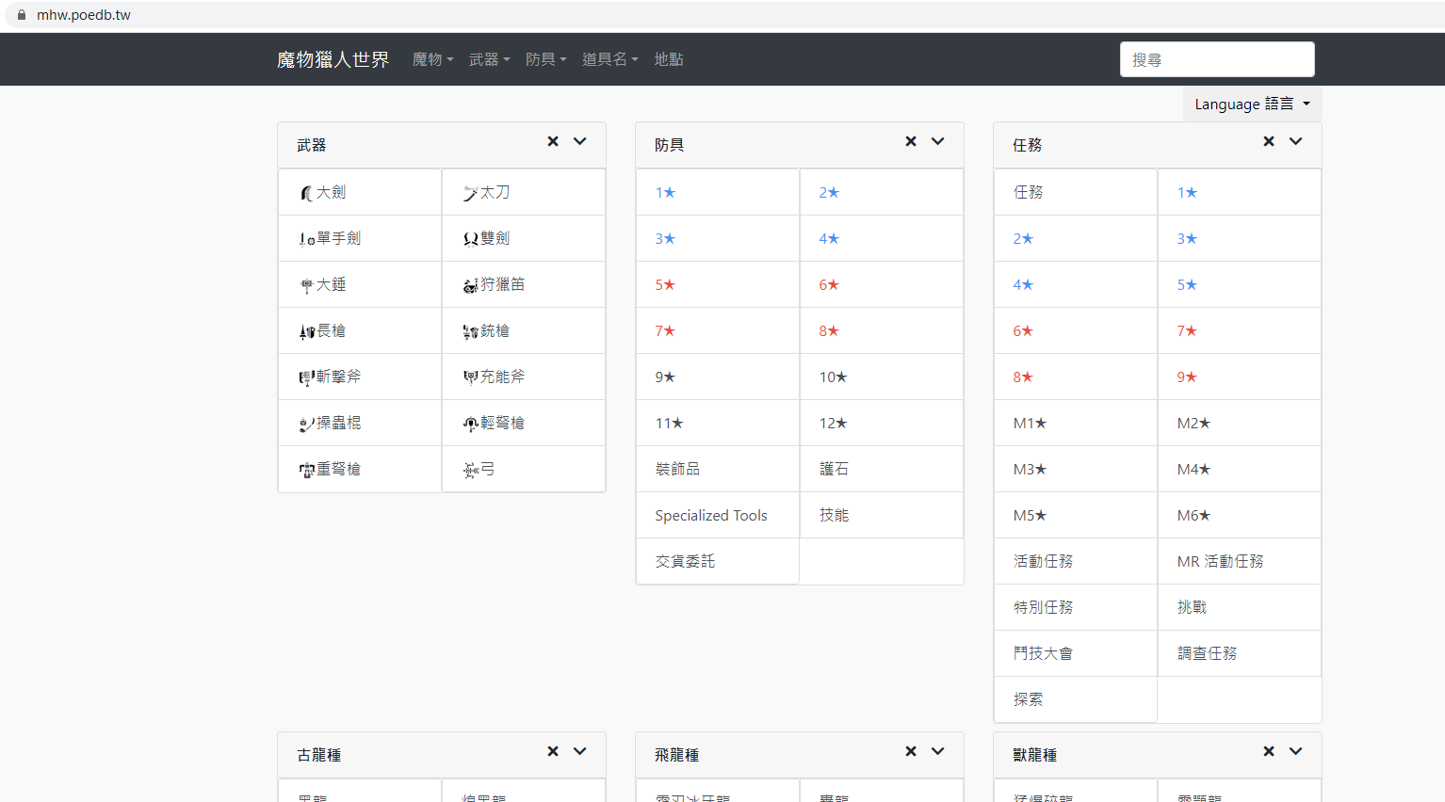Open the M6★ quests link

(1193, 516)
